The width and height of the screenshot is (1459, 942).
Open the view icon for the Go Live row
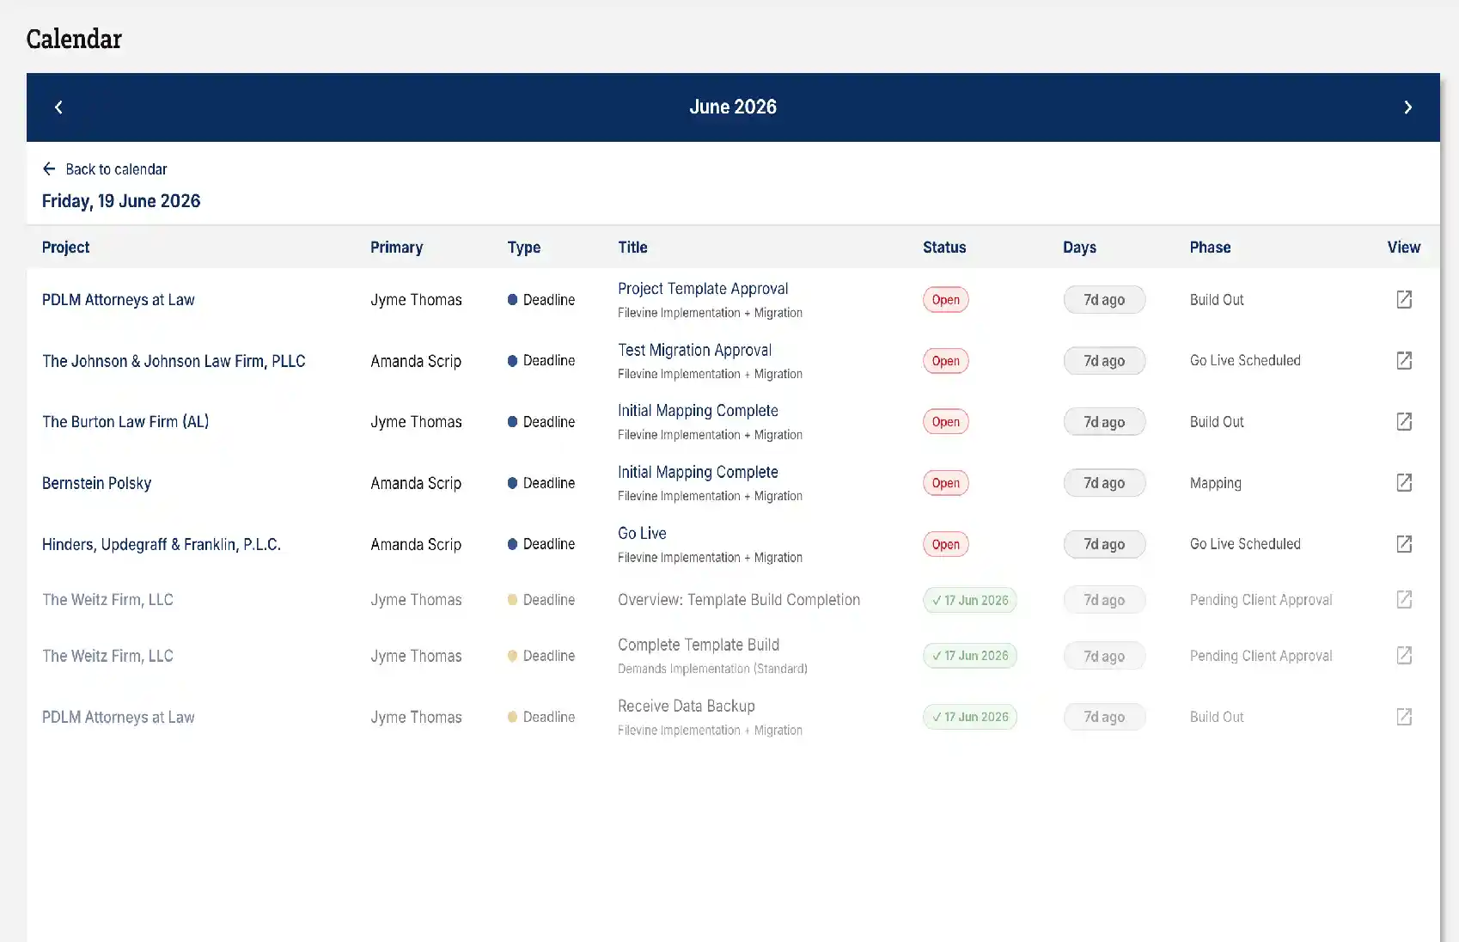point(1404,543)
